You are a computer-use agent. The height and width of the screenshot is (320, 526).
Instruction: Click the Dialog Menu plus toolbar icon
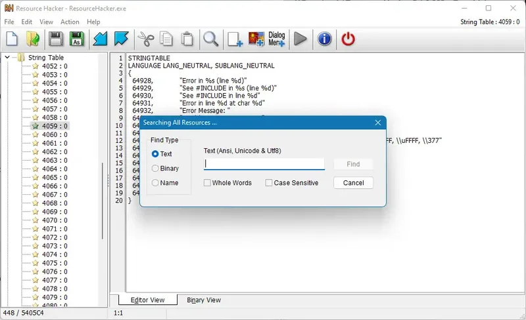click(276, 39)
